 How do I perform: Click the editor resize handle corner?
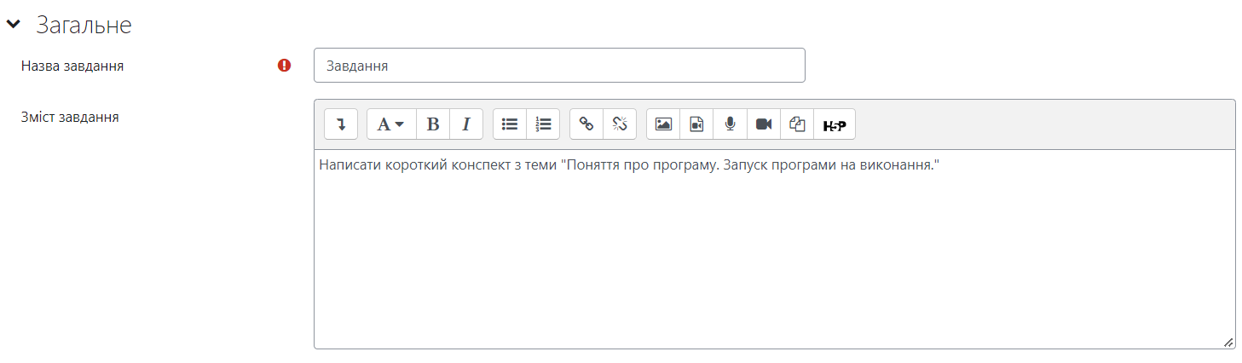[x=1228, y=342]
